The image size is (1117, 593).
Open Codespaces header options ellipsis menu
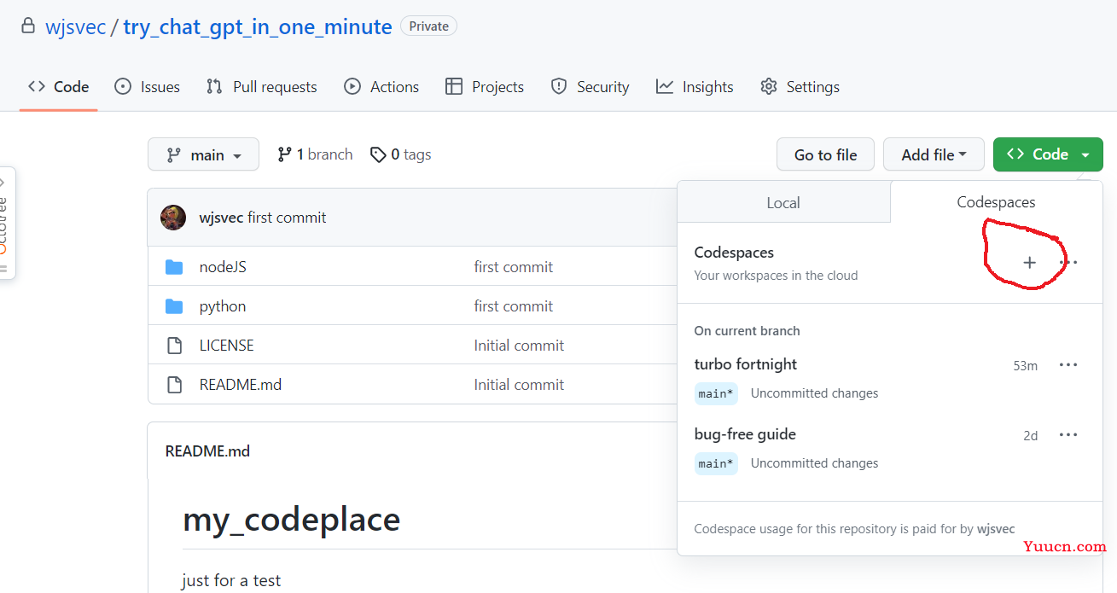[x=1068, y=263]
